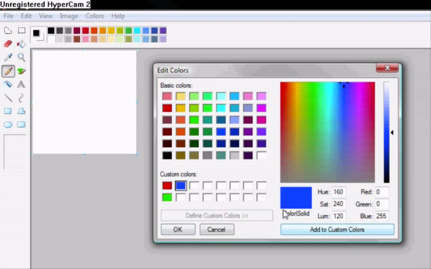This screenshot has height=269, width=431.
Task: Pick black in the basic colors grid
Action: coord(167,155)
